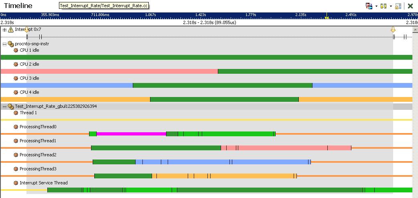Click the pink segment on the CPU 2 idle bar
The width and height of the screenshot is (418, 198).
(x=109, y=71)
